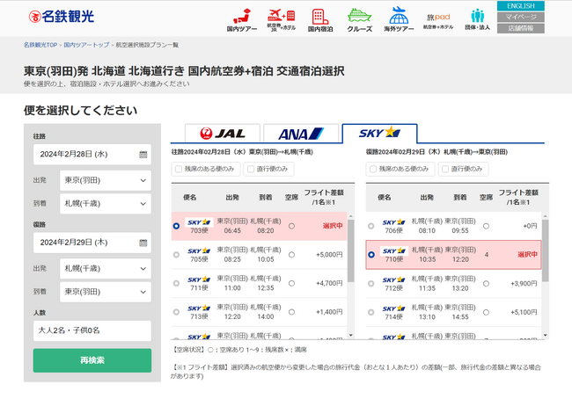Image resolution: width=572 pixels, height=399 pixels.
Task: Switch to the ANA tab
Action: 301,134
